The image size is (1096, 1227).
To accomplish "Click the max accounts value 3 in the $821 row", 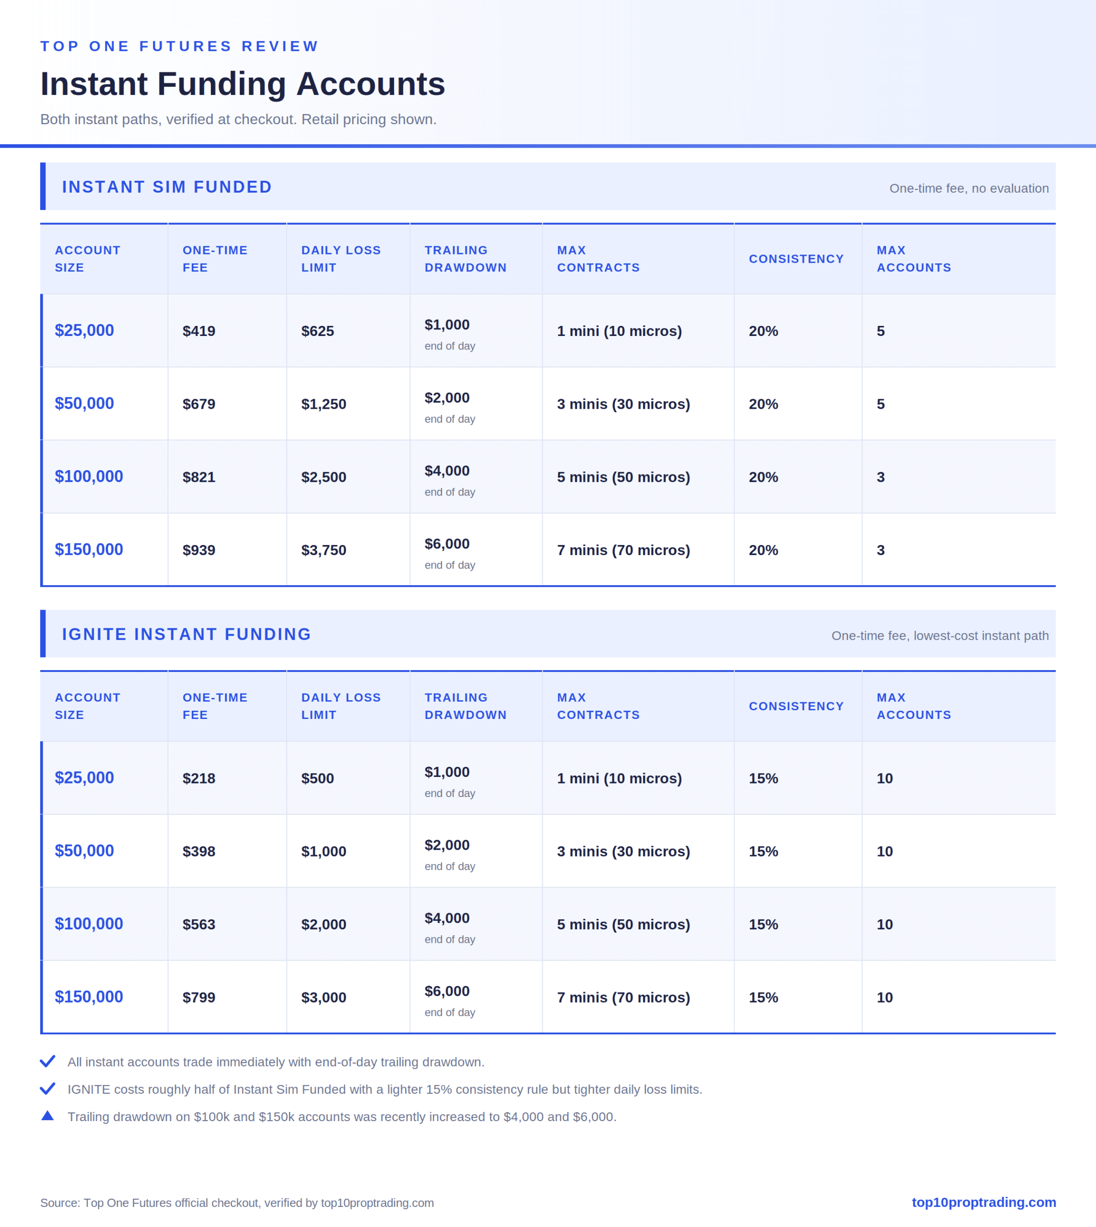I will [880, 477].
